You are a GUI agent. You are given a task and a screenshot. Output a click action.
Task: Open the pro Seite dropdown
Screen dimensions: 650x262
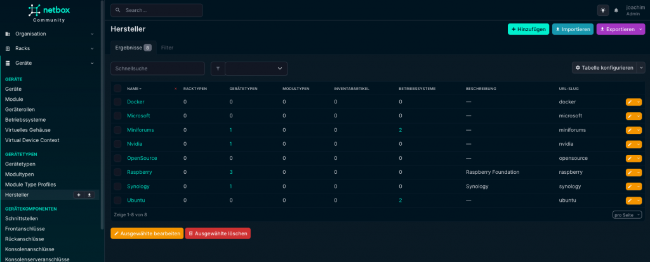tap(627, 215)
